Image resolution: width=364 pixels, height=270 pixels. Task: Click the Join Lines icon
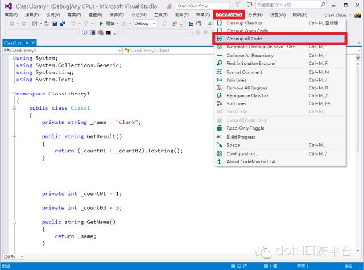click(220, 80)
